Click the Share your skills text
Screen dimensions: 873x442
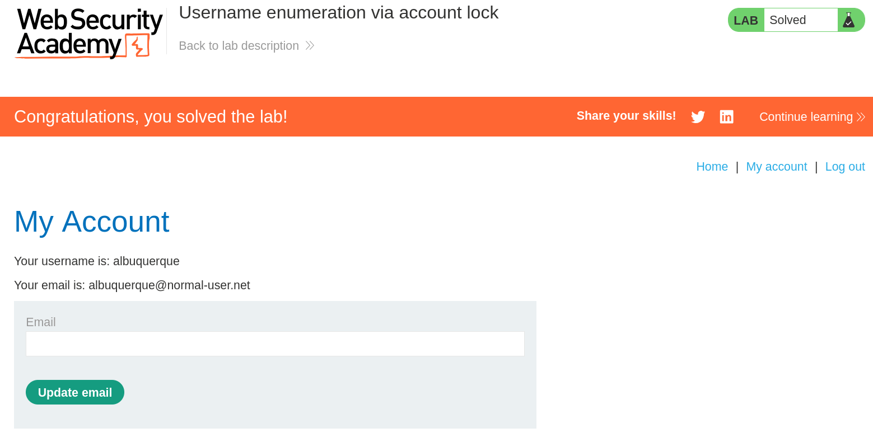pyautogui.click(x=626, y=116)
